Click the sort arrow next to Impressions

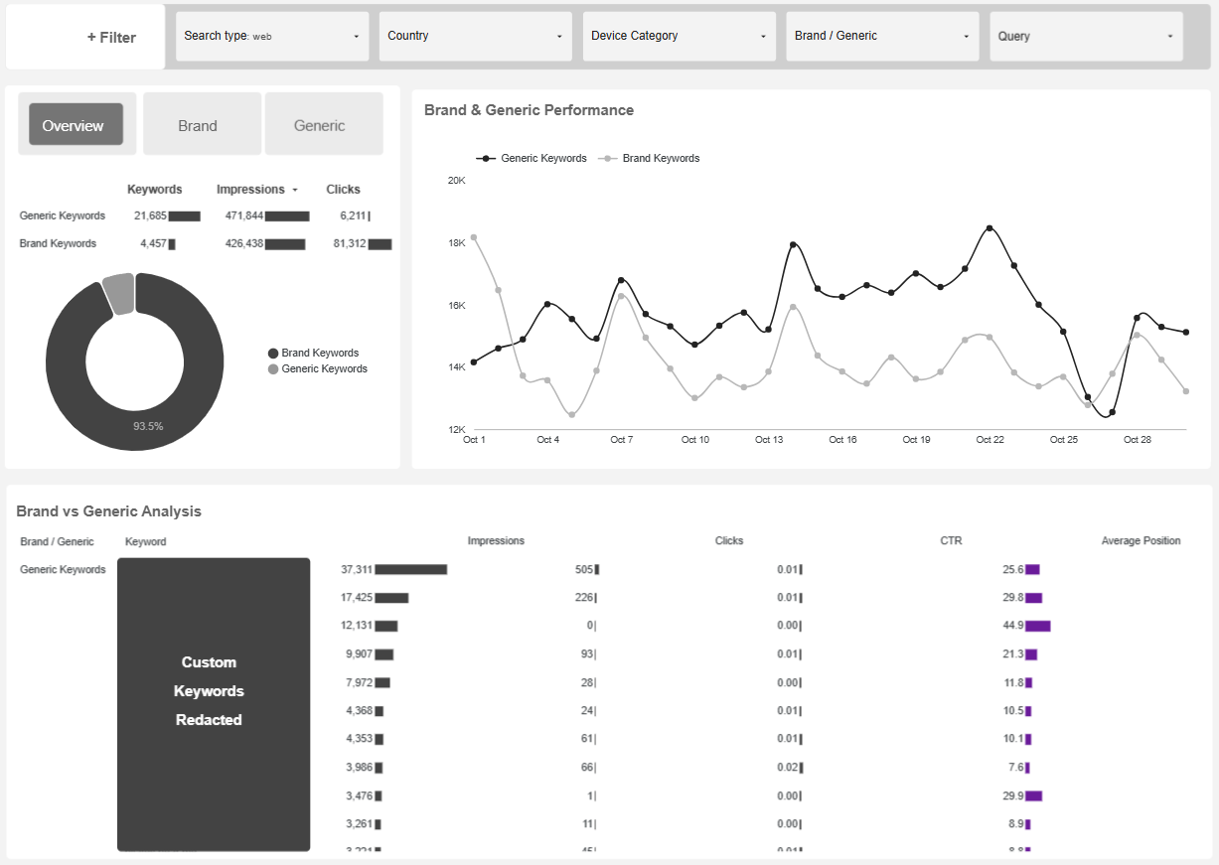pyautogui.click(x=293, y=189)
